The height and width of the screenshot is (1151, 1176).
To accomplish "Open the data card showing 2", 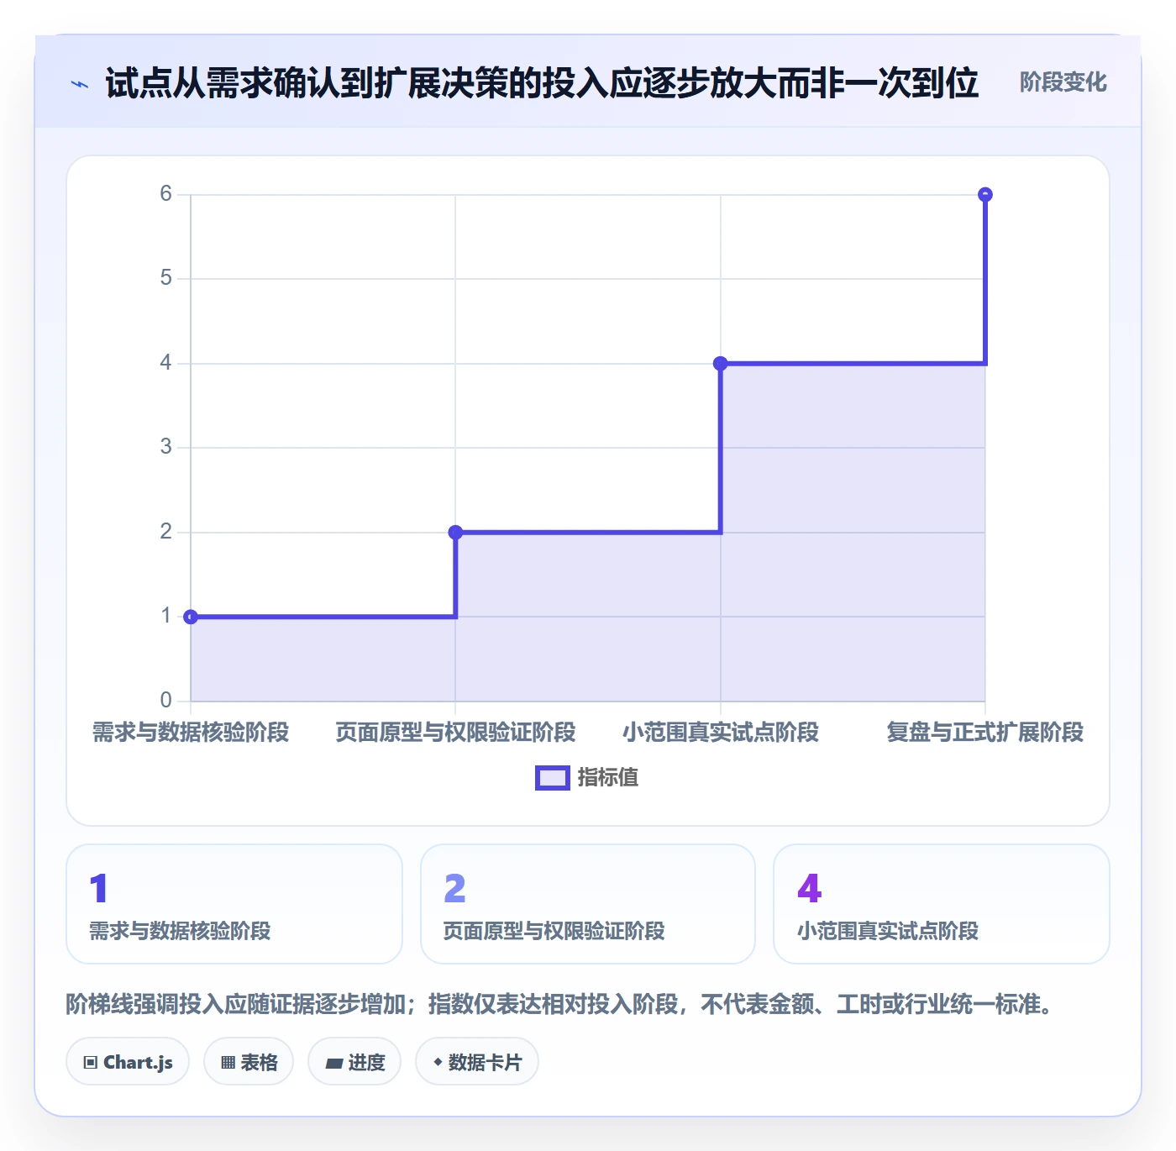I will 588,904.
